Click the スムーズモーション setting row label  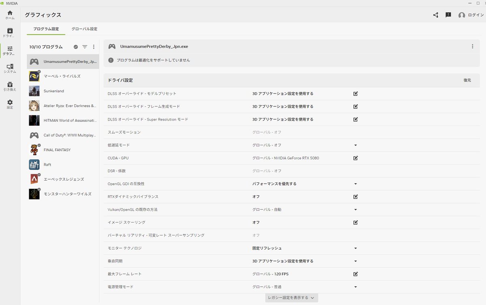tap(124, 132)
